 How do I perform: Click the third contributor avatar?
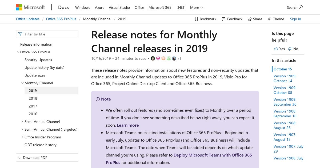click(163, 58)
